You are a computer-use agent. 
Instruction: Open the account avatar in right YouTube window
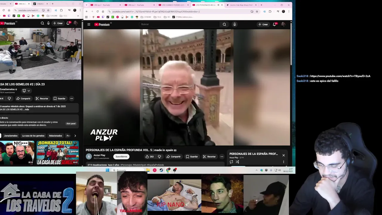[283, 24]
